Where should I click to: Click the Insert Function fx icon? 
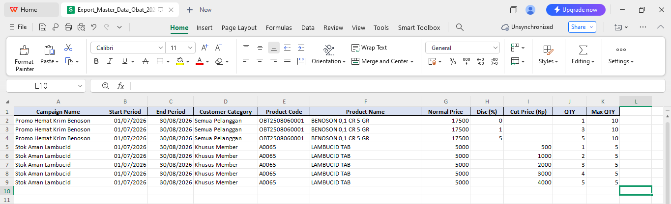(x=120, y=86)
